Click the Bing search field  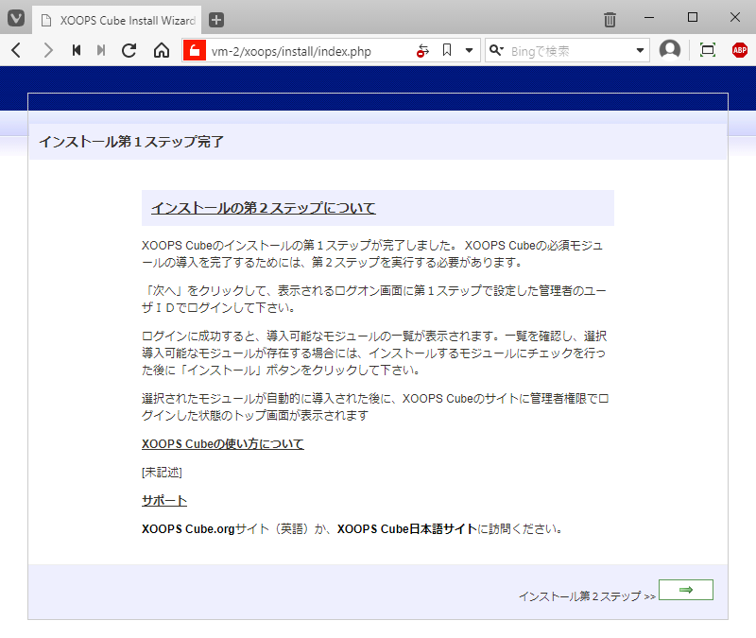pos(569,51)
